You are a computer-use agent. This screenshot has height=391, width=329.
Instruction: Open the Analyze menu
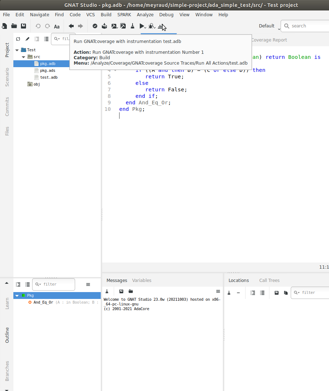(x=145, y=15)
